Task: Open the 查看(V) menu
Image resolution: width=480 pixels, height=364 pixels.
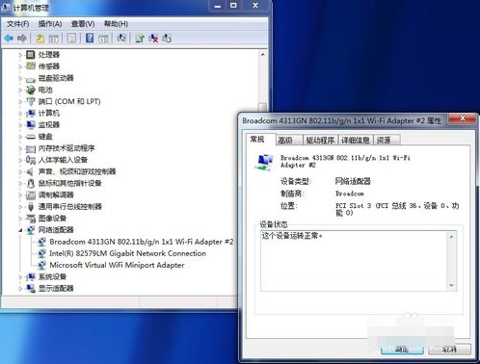Action: 83,24
